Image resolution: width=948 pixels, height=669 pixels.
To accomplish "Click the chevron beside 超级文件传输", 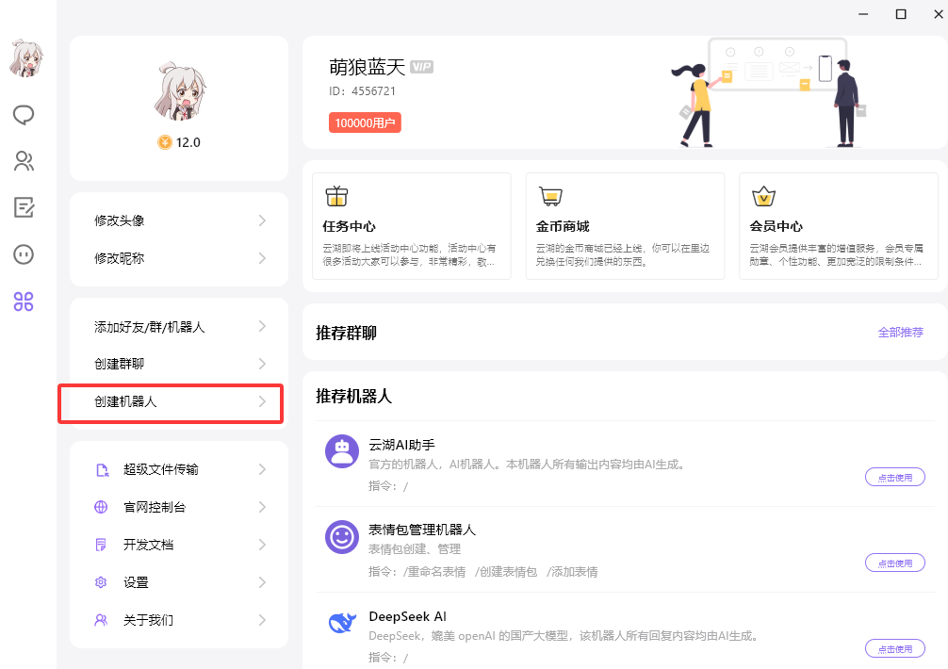I will coord(262,469).
